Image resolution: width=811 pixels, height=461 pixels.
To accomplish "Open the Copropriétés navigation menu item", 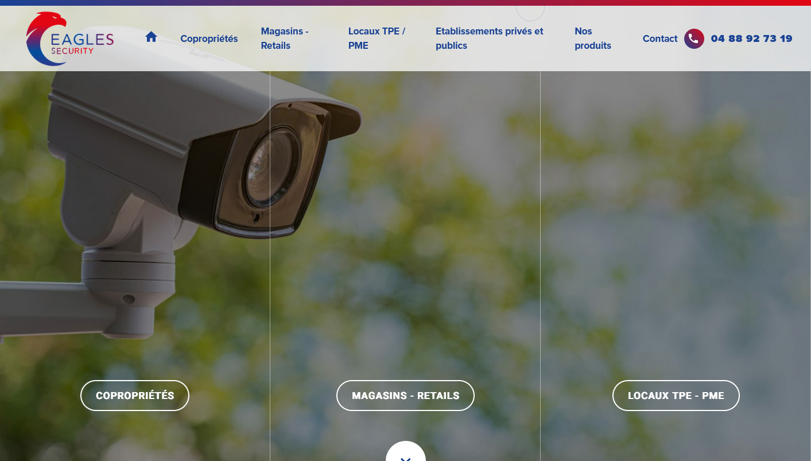I will tap(209, 38).
